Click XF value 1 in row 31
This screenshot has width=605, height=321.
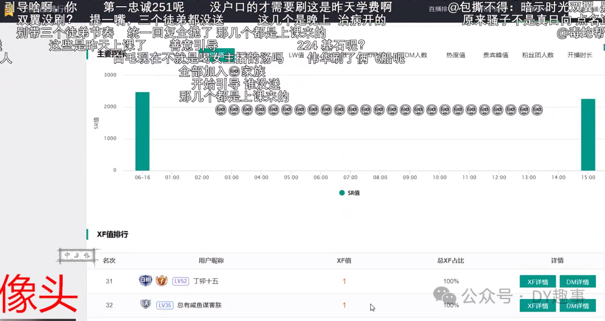344,281
